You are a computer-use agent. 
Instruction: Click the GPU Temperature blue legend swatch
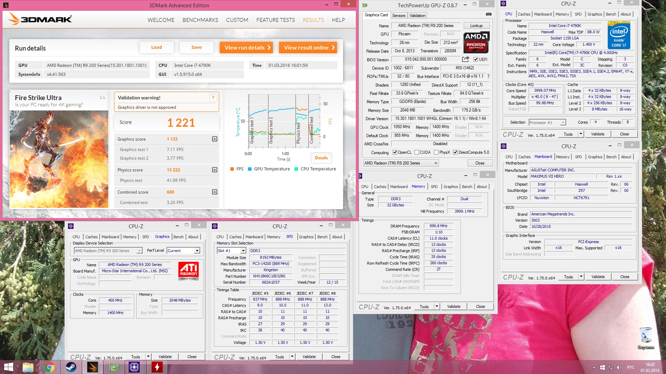(250, 169)
